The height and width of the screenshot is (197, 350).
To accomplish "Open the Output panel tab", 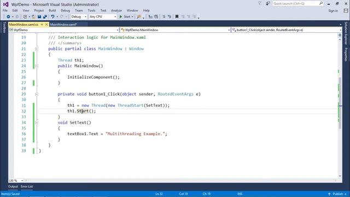I will click(13, 187).
